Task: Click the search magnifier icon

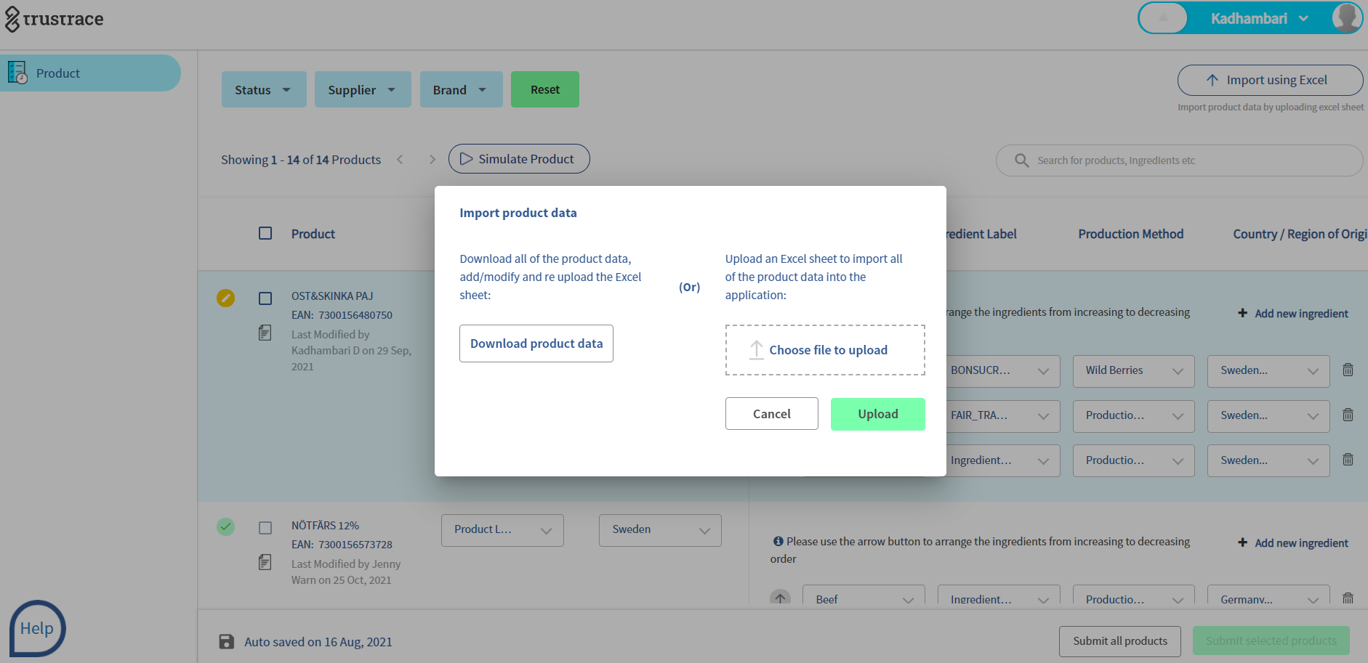Action: click(x=1021, y=160)
